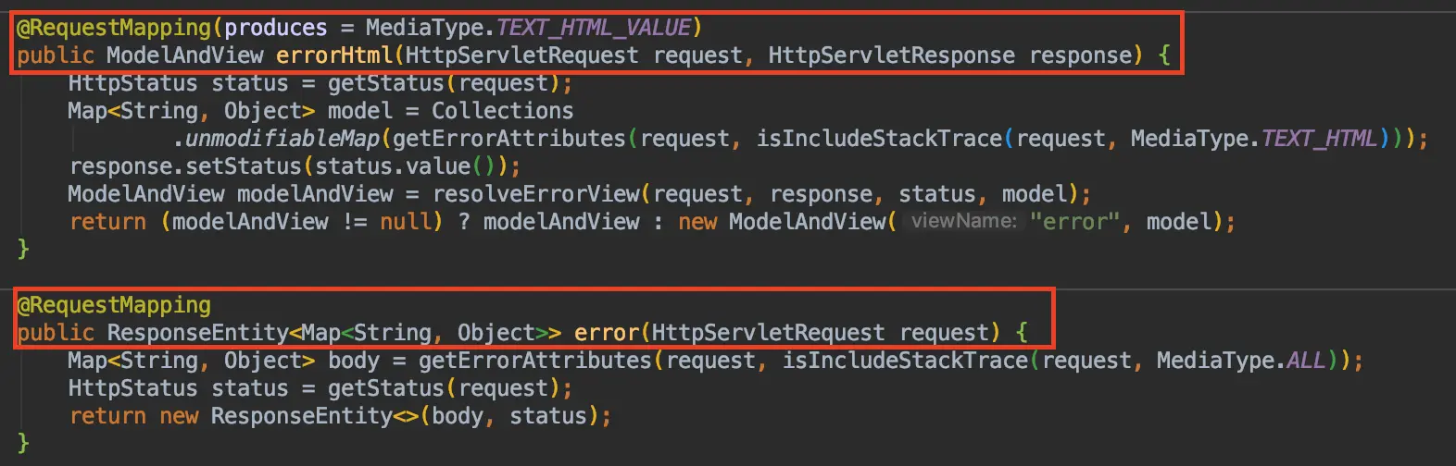The width and height of the screenshot is (1456, 466).
Task: Click the produces attribute name
Action: click(x=276, y=28)
